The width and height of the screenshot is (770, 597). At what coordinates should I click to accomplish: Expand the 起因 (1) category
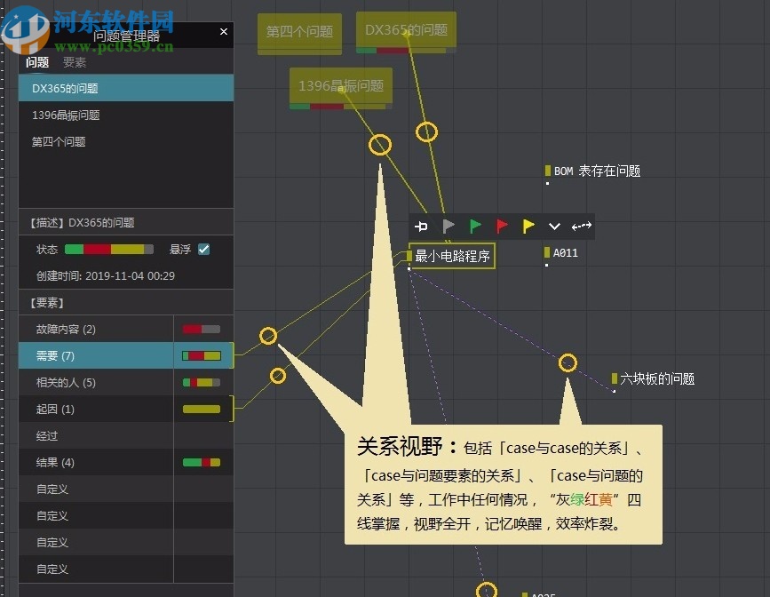[124, 409]
